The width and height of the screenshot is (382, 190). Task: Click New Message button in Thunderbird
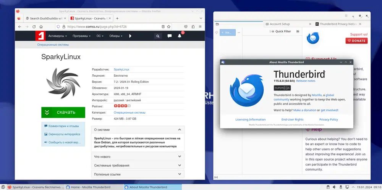(x=228, y=32)
